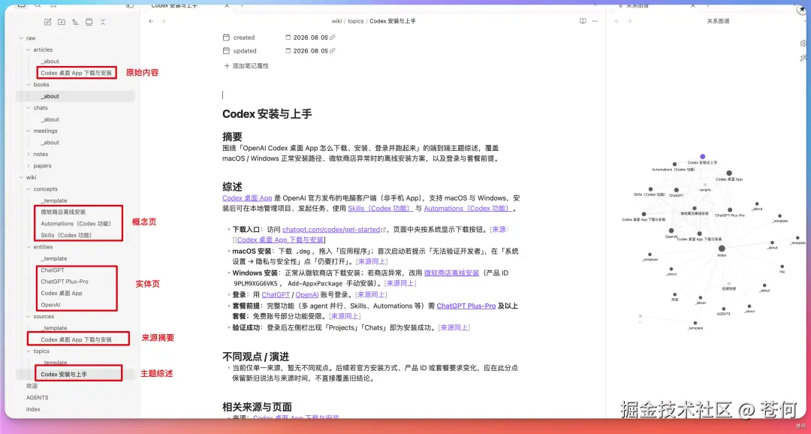Click the calendar icon beside created
Screen dimensions: 811x434
pos(226,38)
